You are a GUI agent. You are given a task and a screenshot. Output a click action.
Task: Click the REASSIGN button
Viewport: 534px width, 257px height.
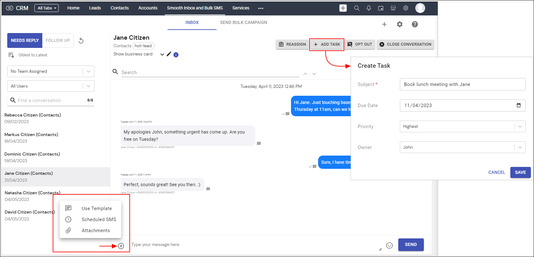point(292,44)
